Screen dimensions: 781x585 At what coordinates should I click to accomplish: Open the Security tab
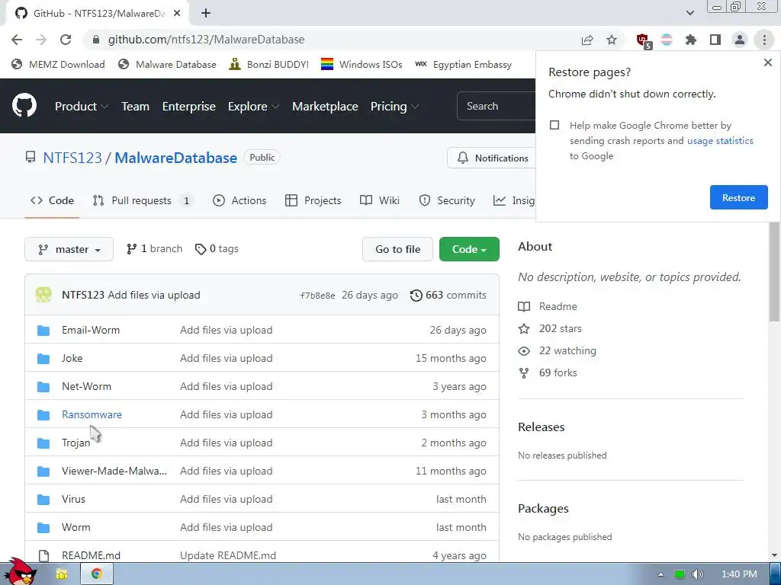[447, 200]
